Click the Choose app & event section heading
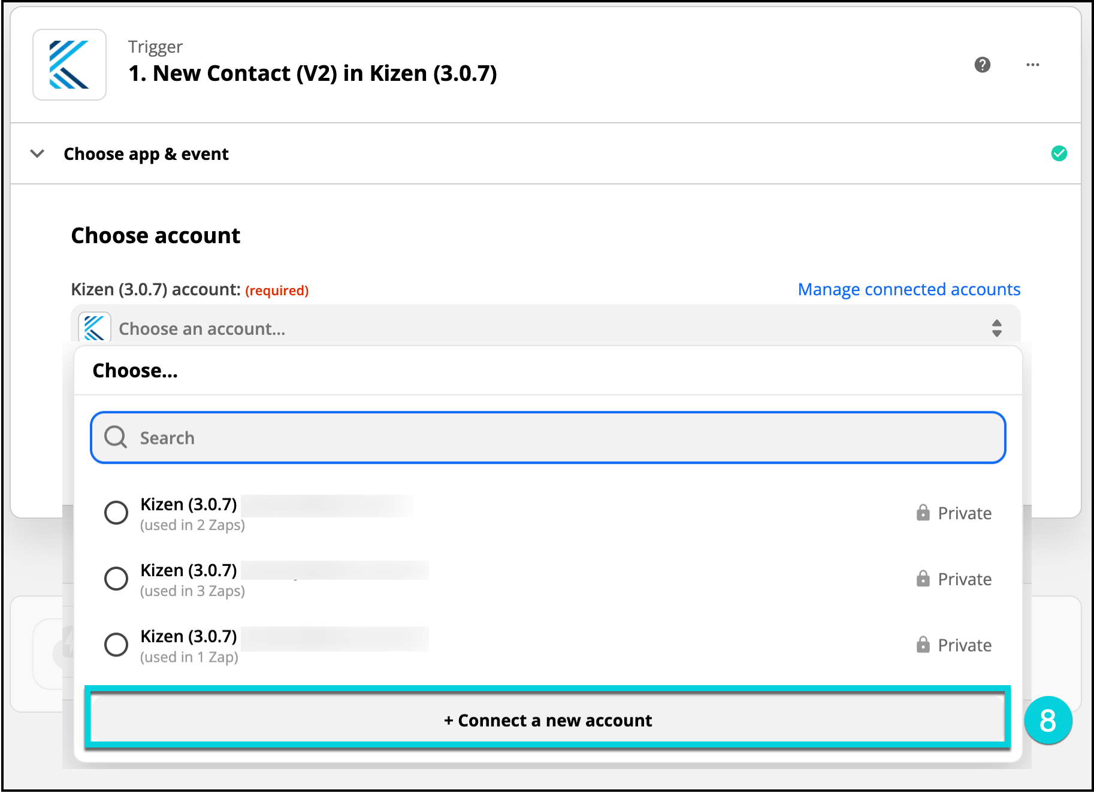 [146, 154]
